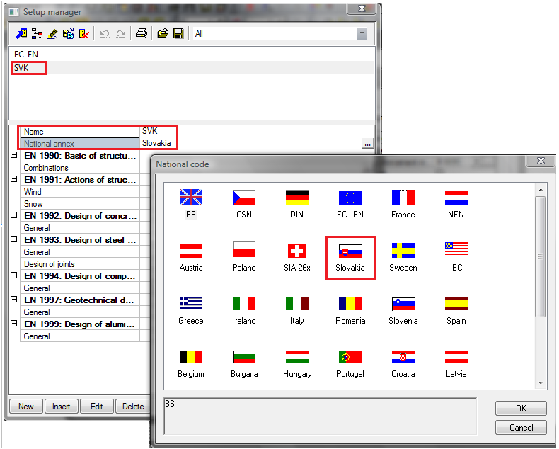Select the EC-EN setup entry
The image size is (559, 449).
click(x=192, y=55)
